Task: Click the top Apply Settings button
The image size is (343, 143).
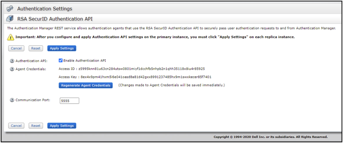Action: (62, 48)
